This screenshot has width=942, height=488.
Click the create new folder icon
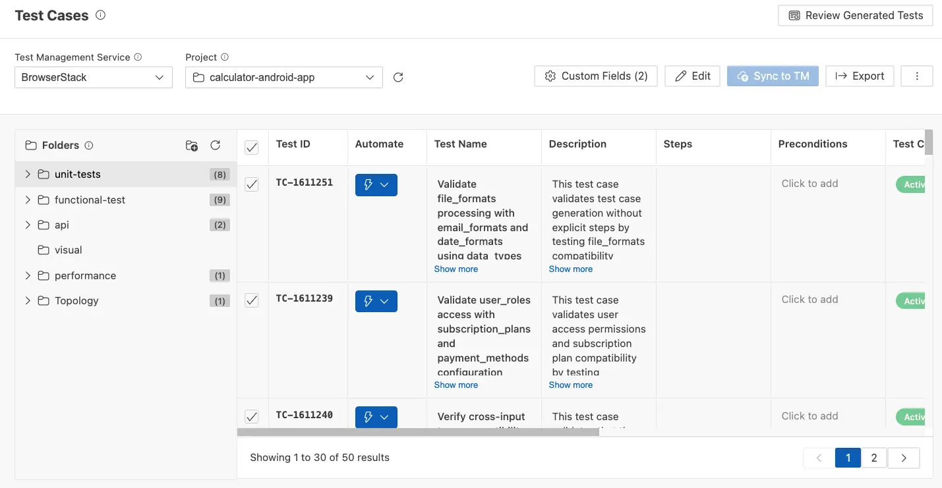pyautogui.click(x=191, y=146)
